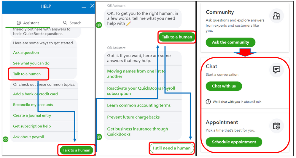Minimize the HELP panel
This screenshot has width=296, height=158.
point(84,7)
